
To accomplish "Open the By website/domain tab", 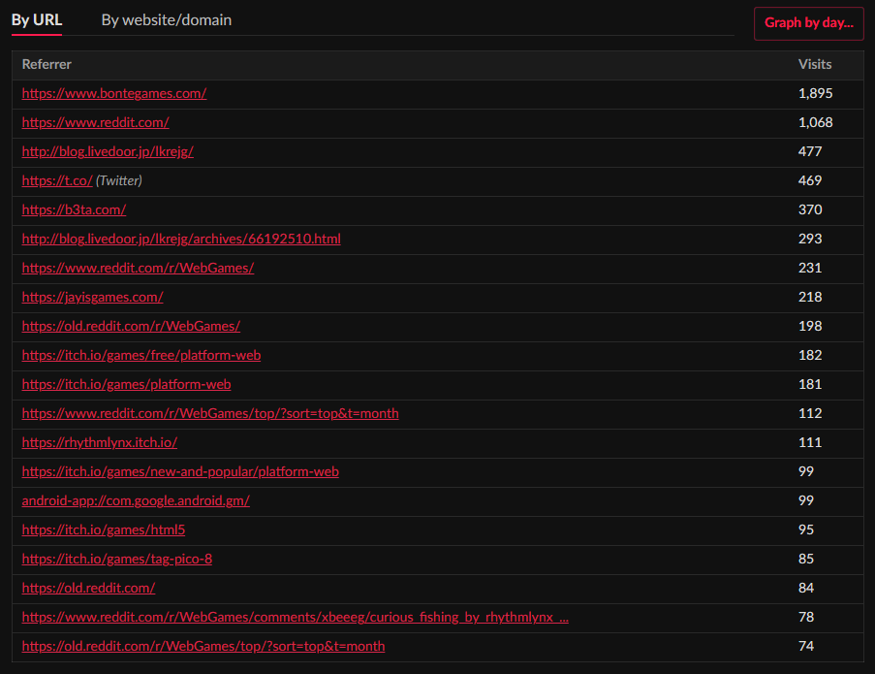I will [167, 20].
